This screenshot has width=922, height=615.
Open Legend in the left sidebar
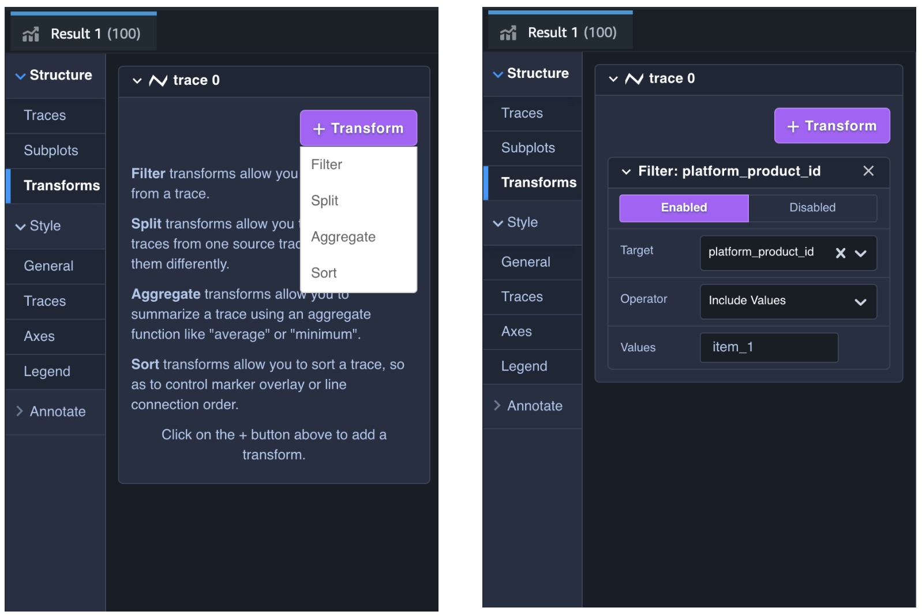(x=55, y=372)
